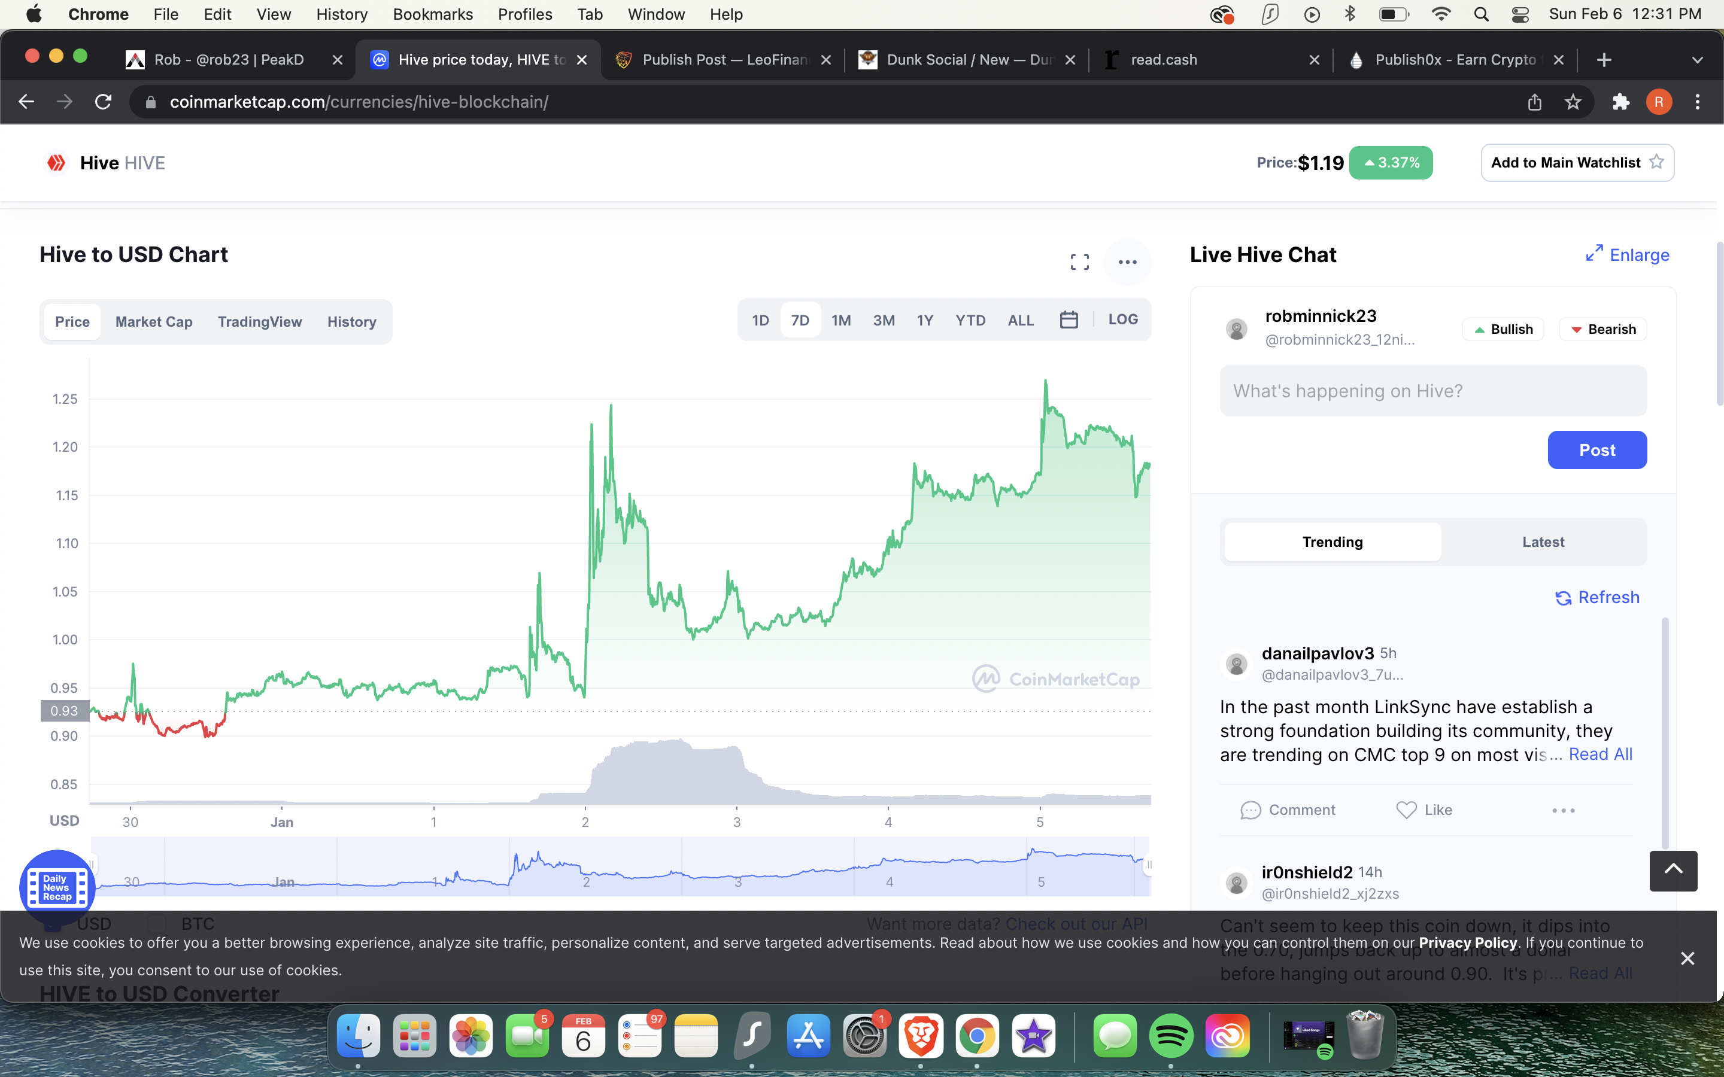Image resolution: width=1724 pixels, height=1077 pixels.
Task: Open the Chrome extensions puzzle icon
Action: [x=1620, y=102]
